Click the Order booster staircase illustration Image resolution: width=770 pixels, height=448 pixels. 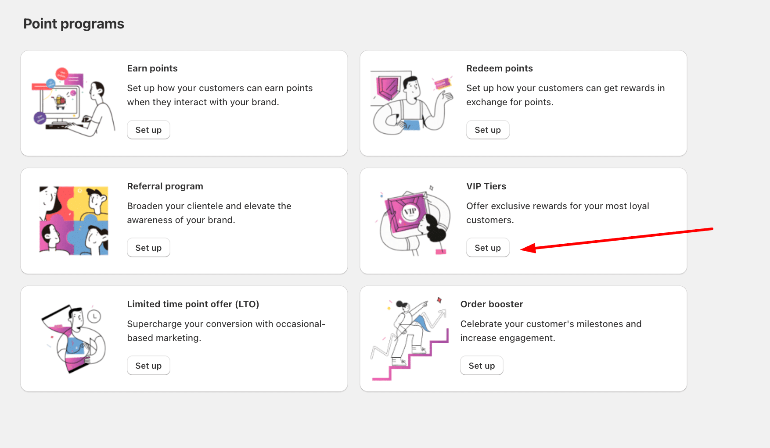tap(410, 339)
